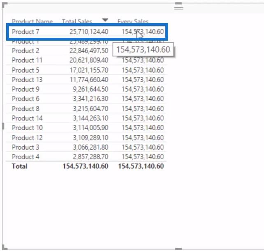Click the 3,109,289.10 value

[90, 138]
